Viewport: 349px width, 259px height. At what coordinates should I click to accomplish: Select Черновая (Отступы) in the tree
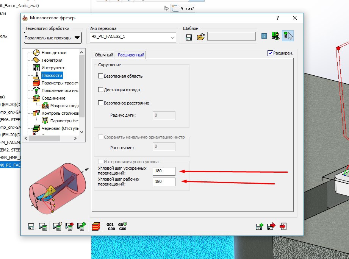(x=60, y=128)
